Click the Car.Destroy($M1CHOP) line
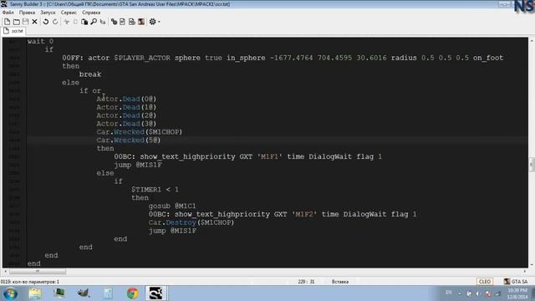The width and height of the screenshot is (535, 301). pos(191,222)
